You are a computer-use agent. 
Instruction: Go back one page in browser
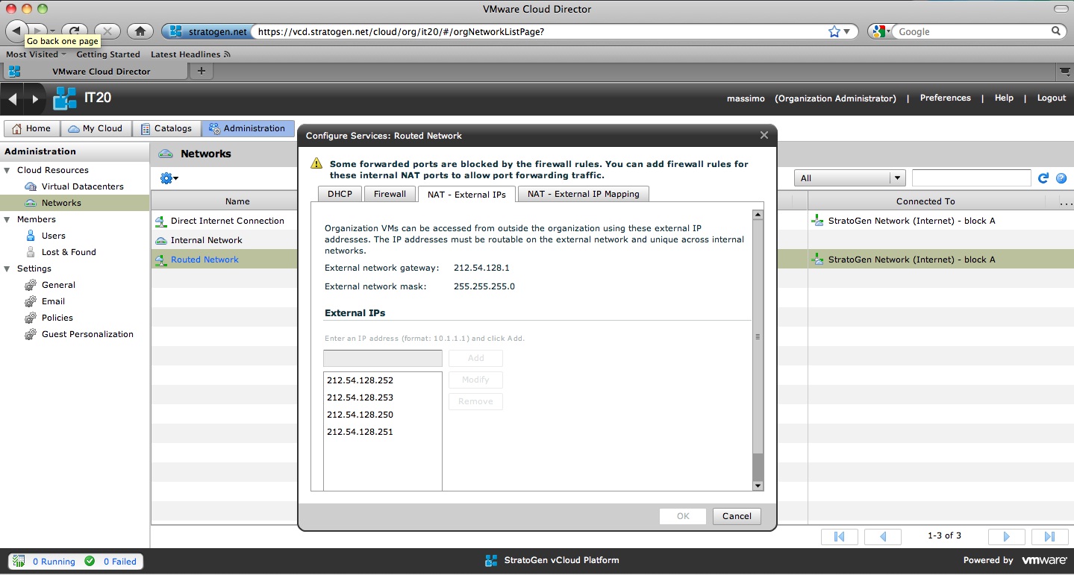pos(16,31)
